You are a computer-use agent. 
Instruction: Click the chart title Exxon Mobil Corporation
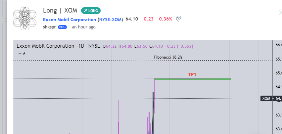[45, 46]
